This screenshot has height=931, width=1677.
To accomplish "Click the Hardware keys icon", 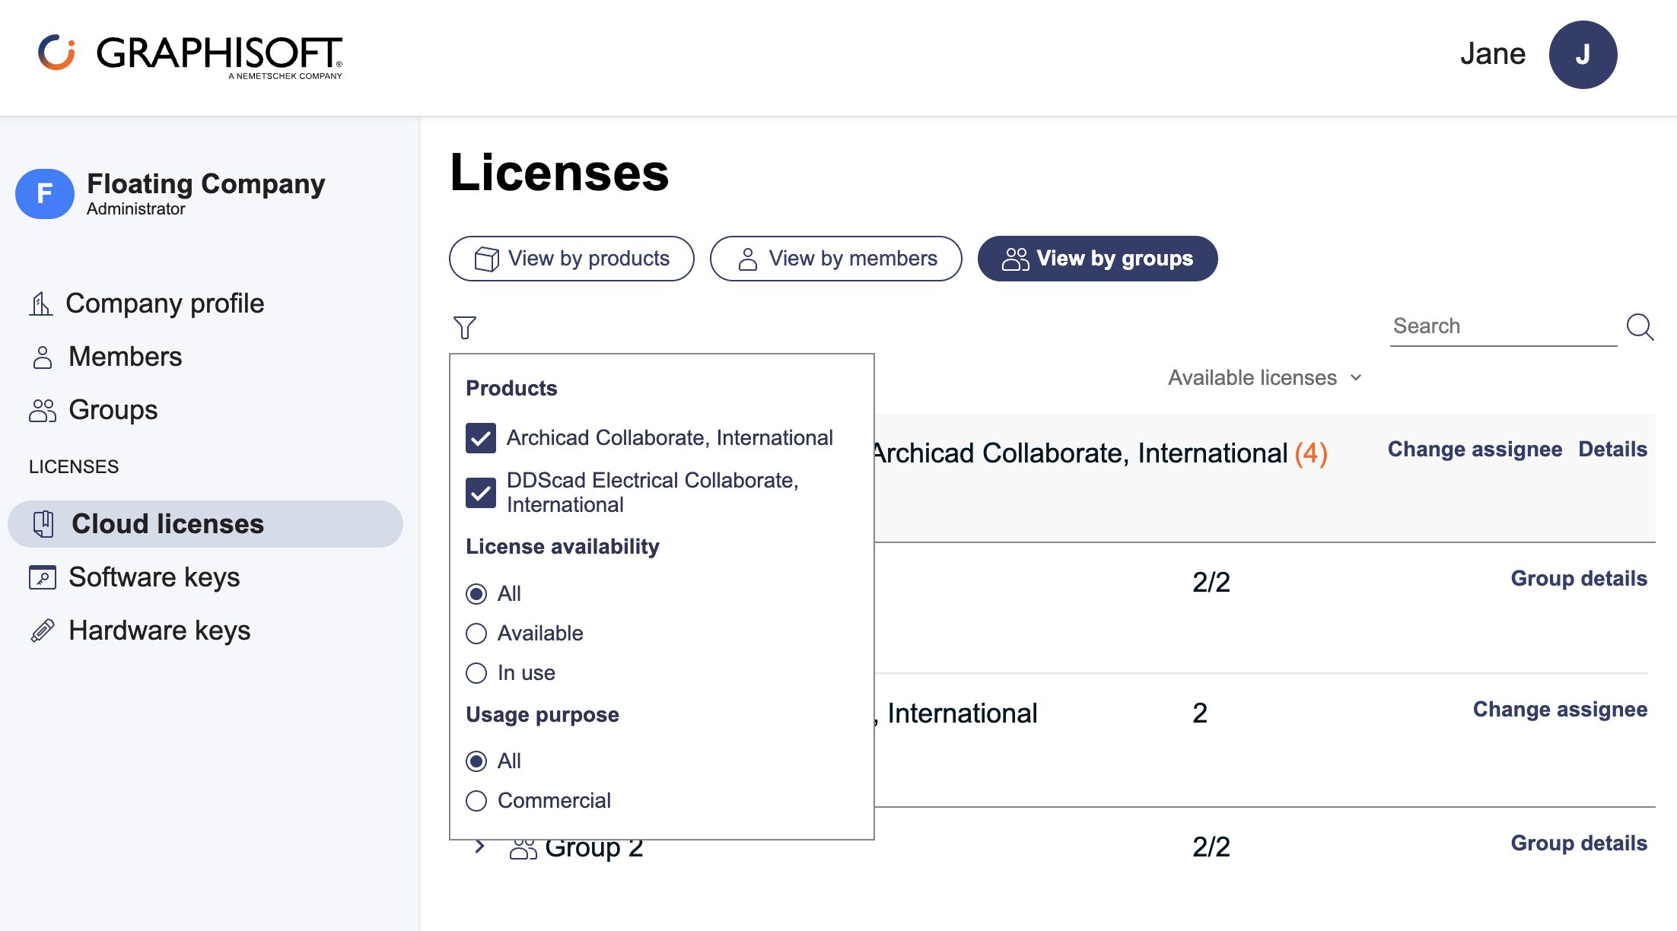I will point(43,631).
